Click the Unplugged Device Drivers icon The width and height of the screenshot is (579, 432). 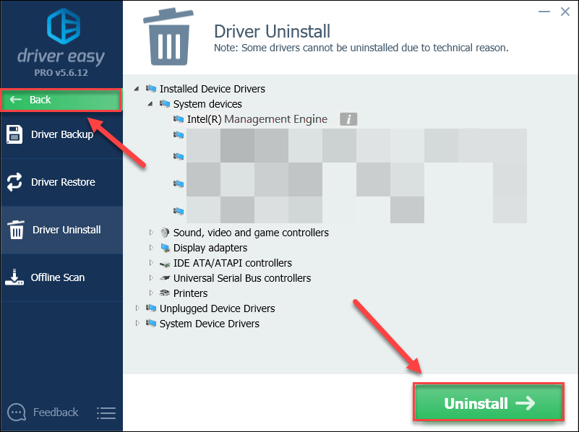151,308
